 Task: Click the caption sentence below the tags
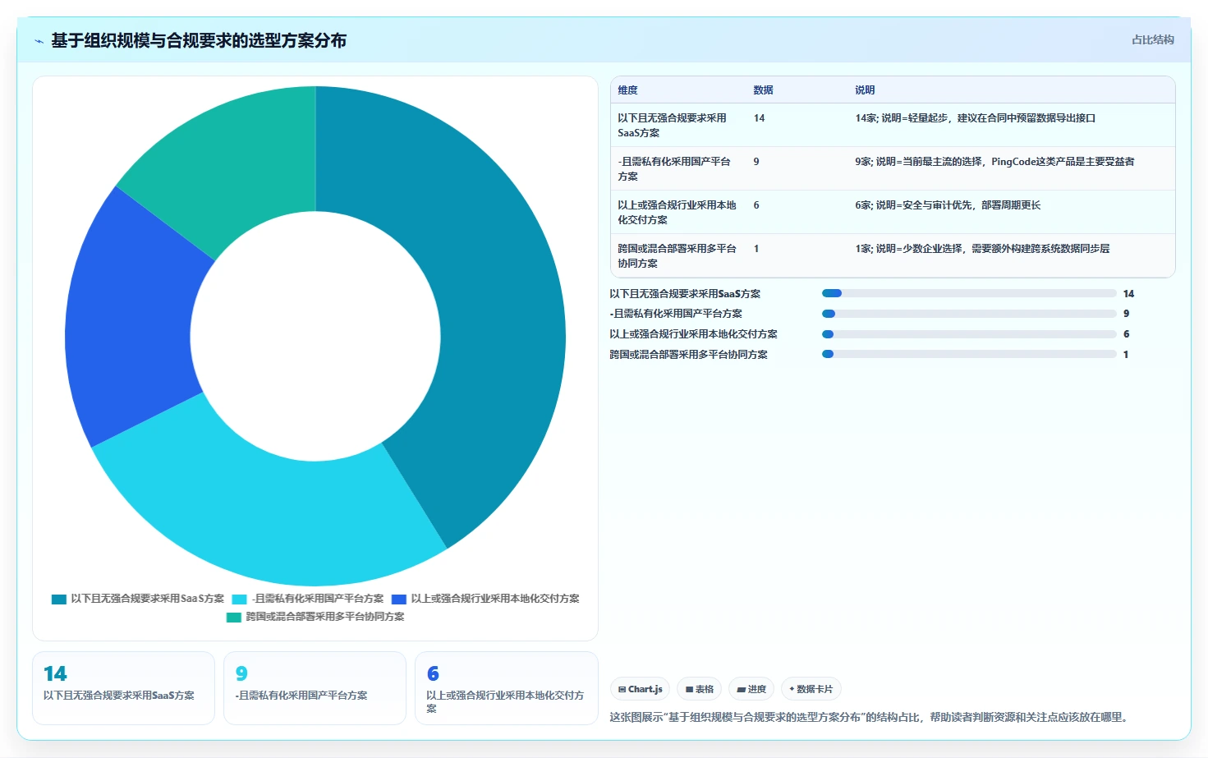pos(870,717)
